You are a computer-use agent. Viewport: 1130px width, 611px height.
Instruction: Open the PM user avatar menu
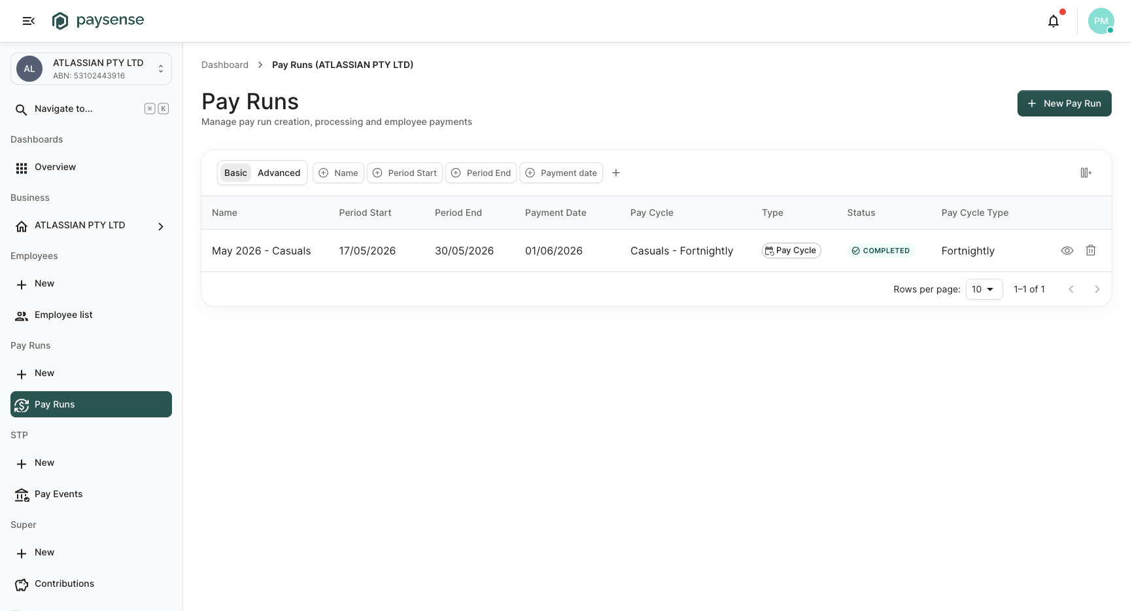pyautogui.click(x=1101, y=21)
